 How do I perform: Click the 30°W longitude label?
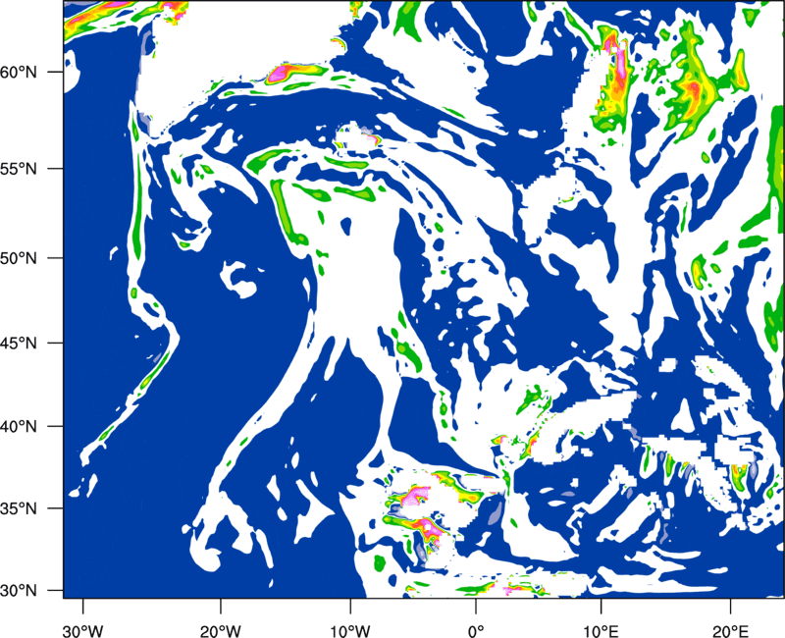click(82, 630)
